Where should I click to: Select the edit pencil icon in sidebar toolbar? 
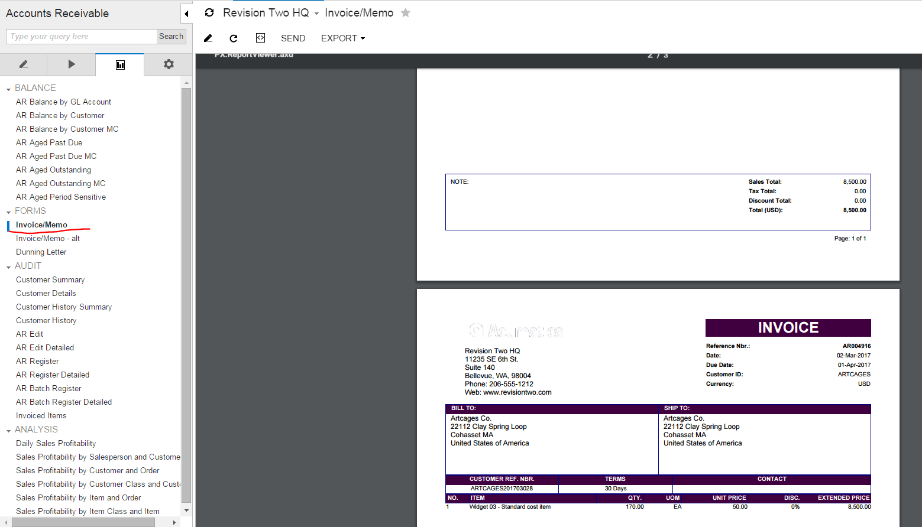pos(24,64)
